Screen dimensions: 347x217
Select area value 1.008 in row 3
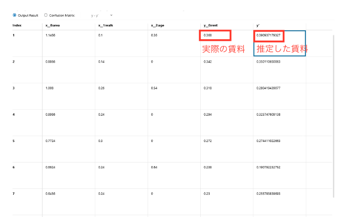click(x=50, y=88)
